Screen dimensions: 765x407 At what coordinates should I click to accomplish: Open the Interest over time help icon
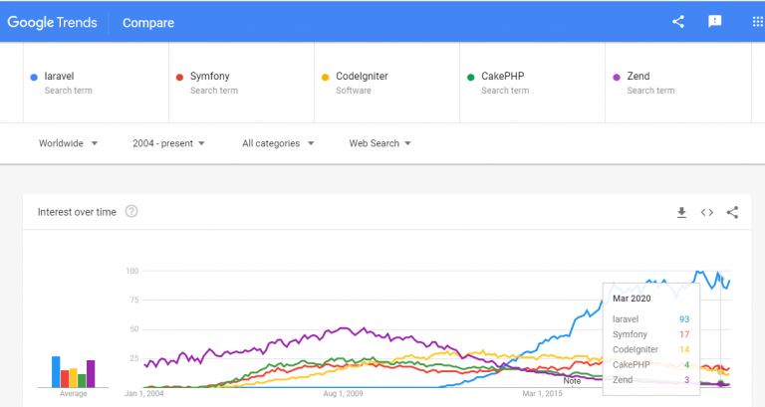click(131, 211)
